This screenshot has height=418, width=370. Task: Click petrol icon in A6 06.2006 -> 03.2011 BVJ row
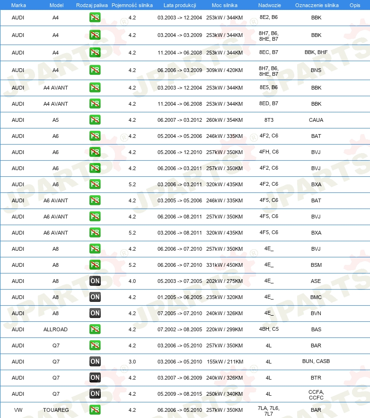pos(95,168)
